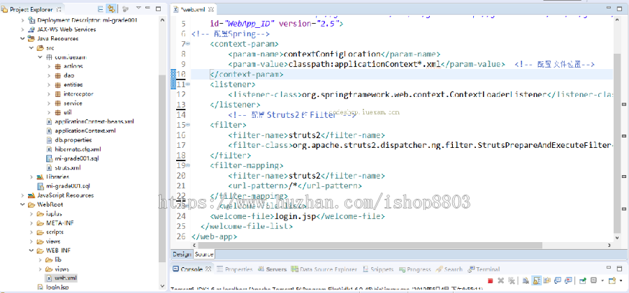Viewport: 629px width, 293px height.
Task: Open the Project Explorer view menu
Action: [x=138, y=8]
